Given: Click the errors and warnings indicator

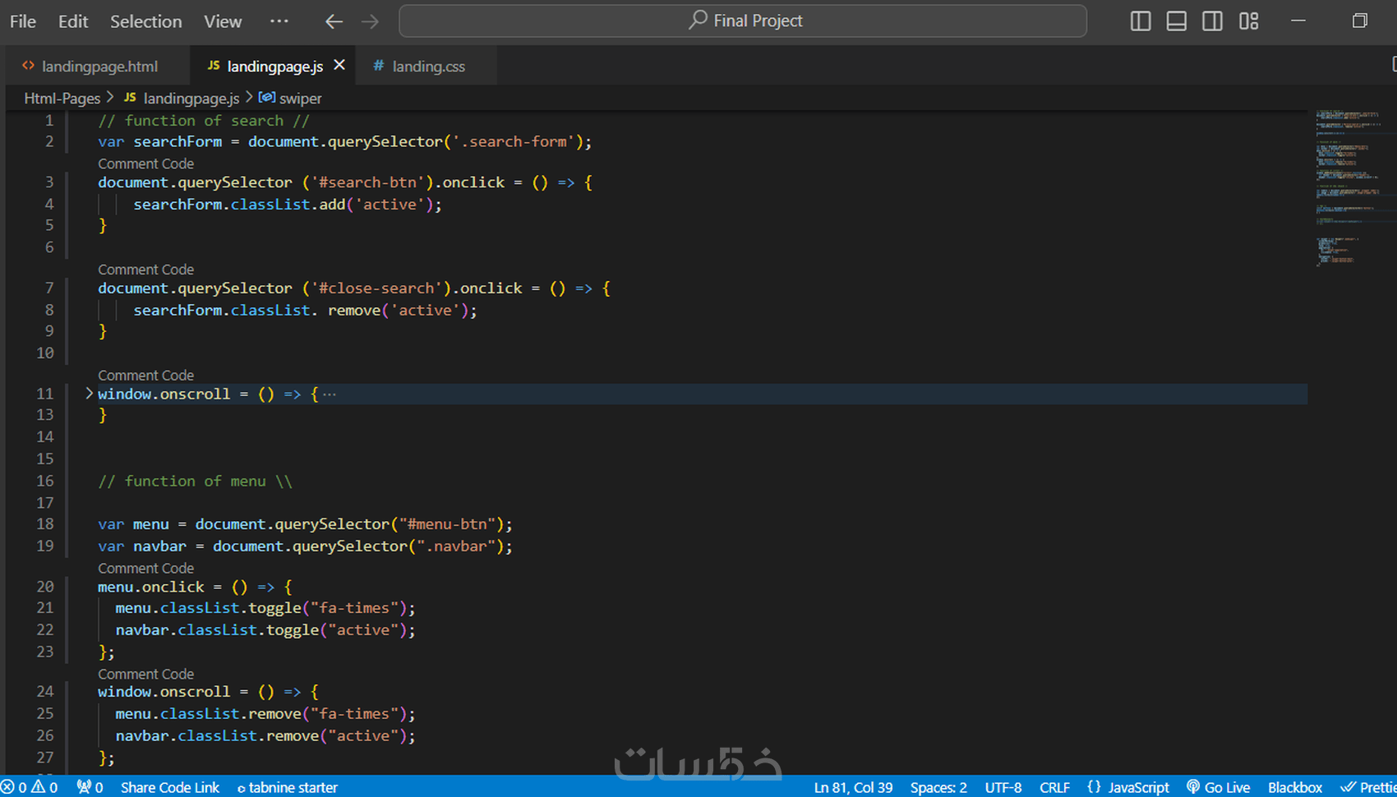Looking at the screenshot, I should point(29,787).
